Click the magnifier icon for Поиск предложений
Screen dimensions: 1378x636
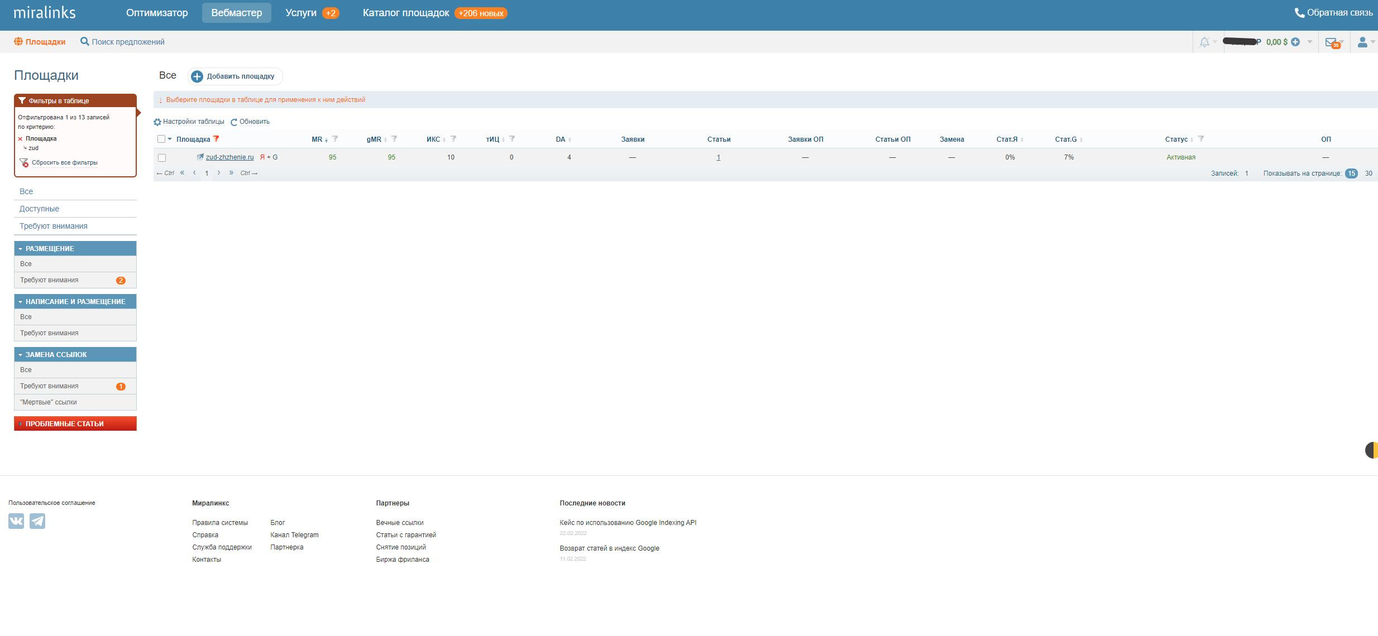(x=85, y=41)
